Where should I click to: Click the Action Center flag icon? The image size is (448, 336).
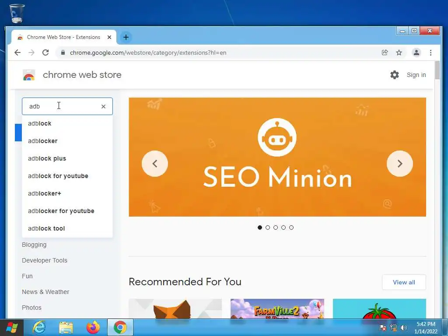point(382,327)
